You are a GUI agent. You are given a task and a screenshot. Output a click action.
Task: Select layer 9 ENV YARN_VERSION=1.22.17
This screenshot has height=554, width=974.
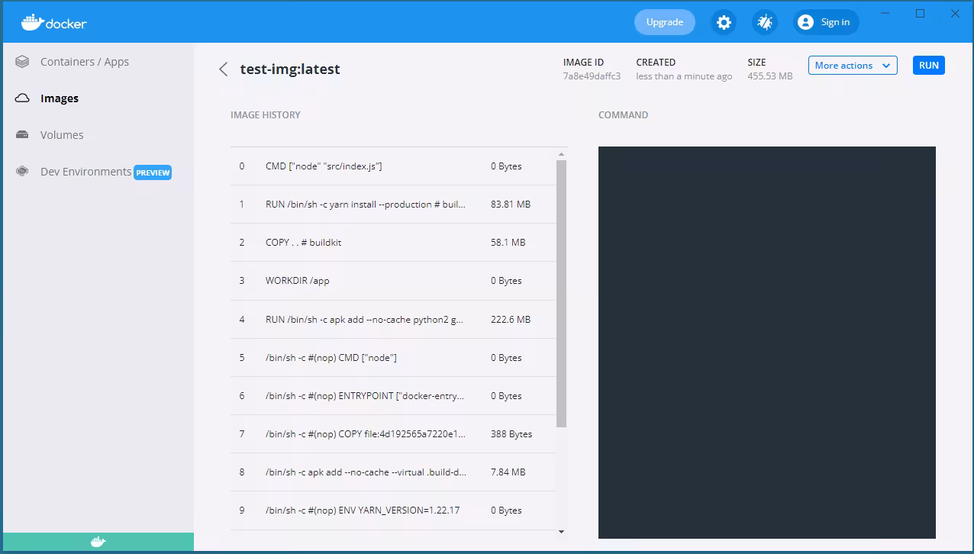pos(393,511)
